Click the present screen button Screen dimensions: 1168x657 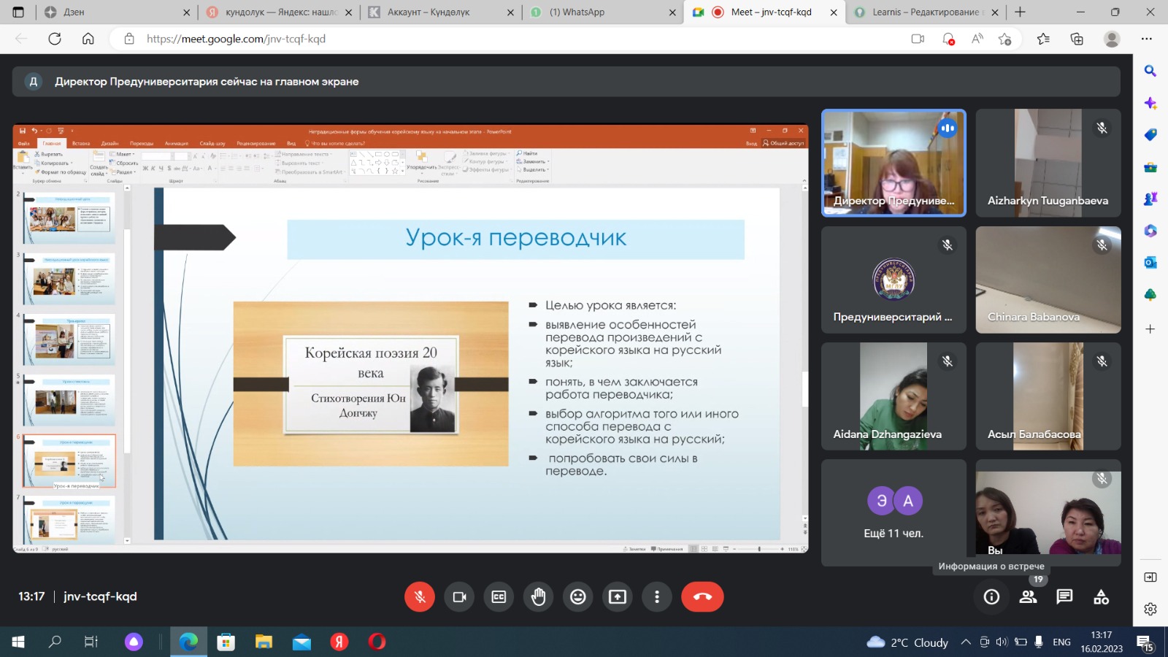point(617,597)
